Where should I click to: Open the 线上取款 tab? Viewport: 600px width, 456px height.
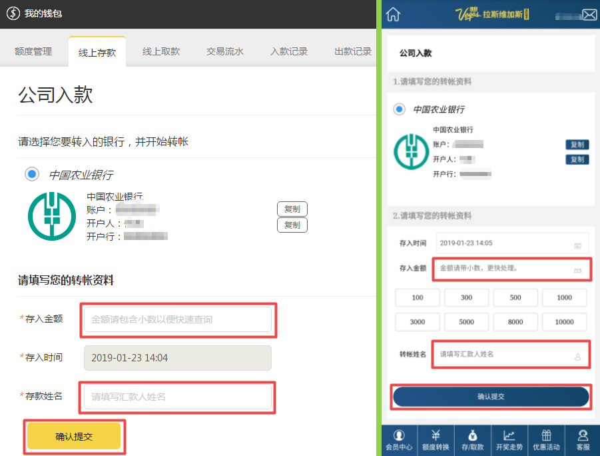coord(161,51)
